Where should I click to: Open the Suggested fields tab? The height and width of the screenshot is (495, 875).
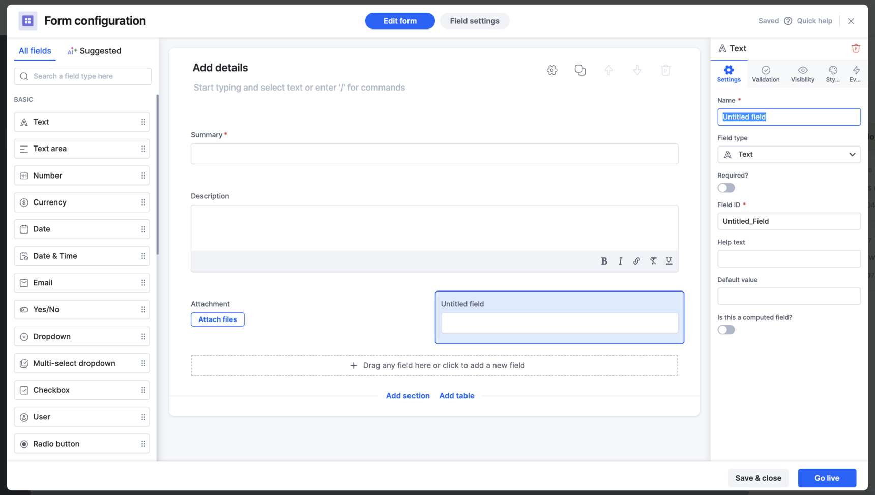coord(95,51)
